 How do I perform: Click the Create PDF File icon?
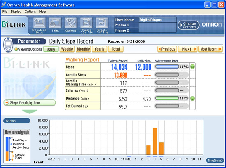click(102, 25)
